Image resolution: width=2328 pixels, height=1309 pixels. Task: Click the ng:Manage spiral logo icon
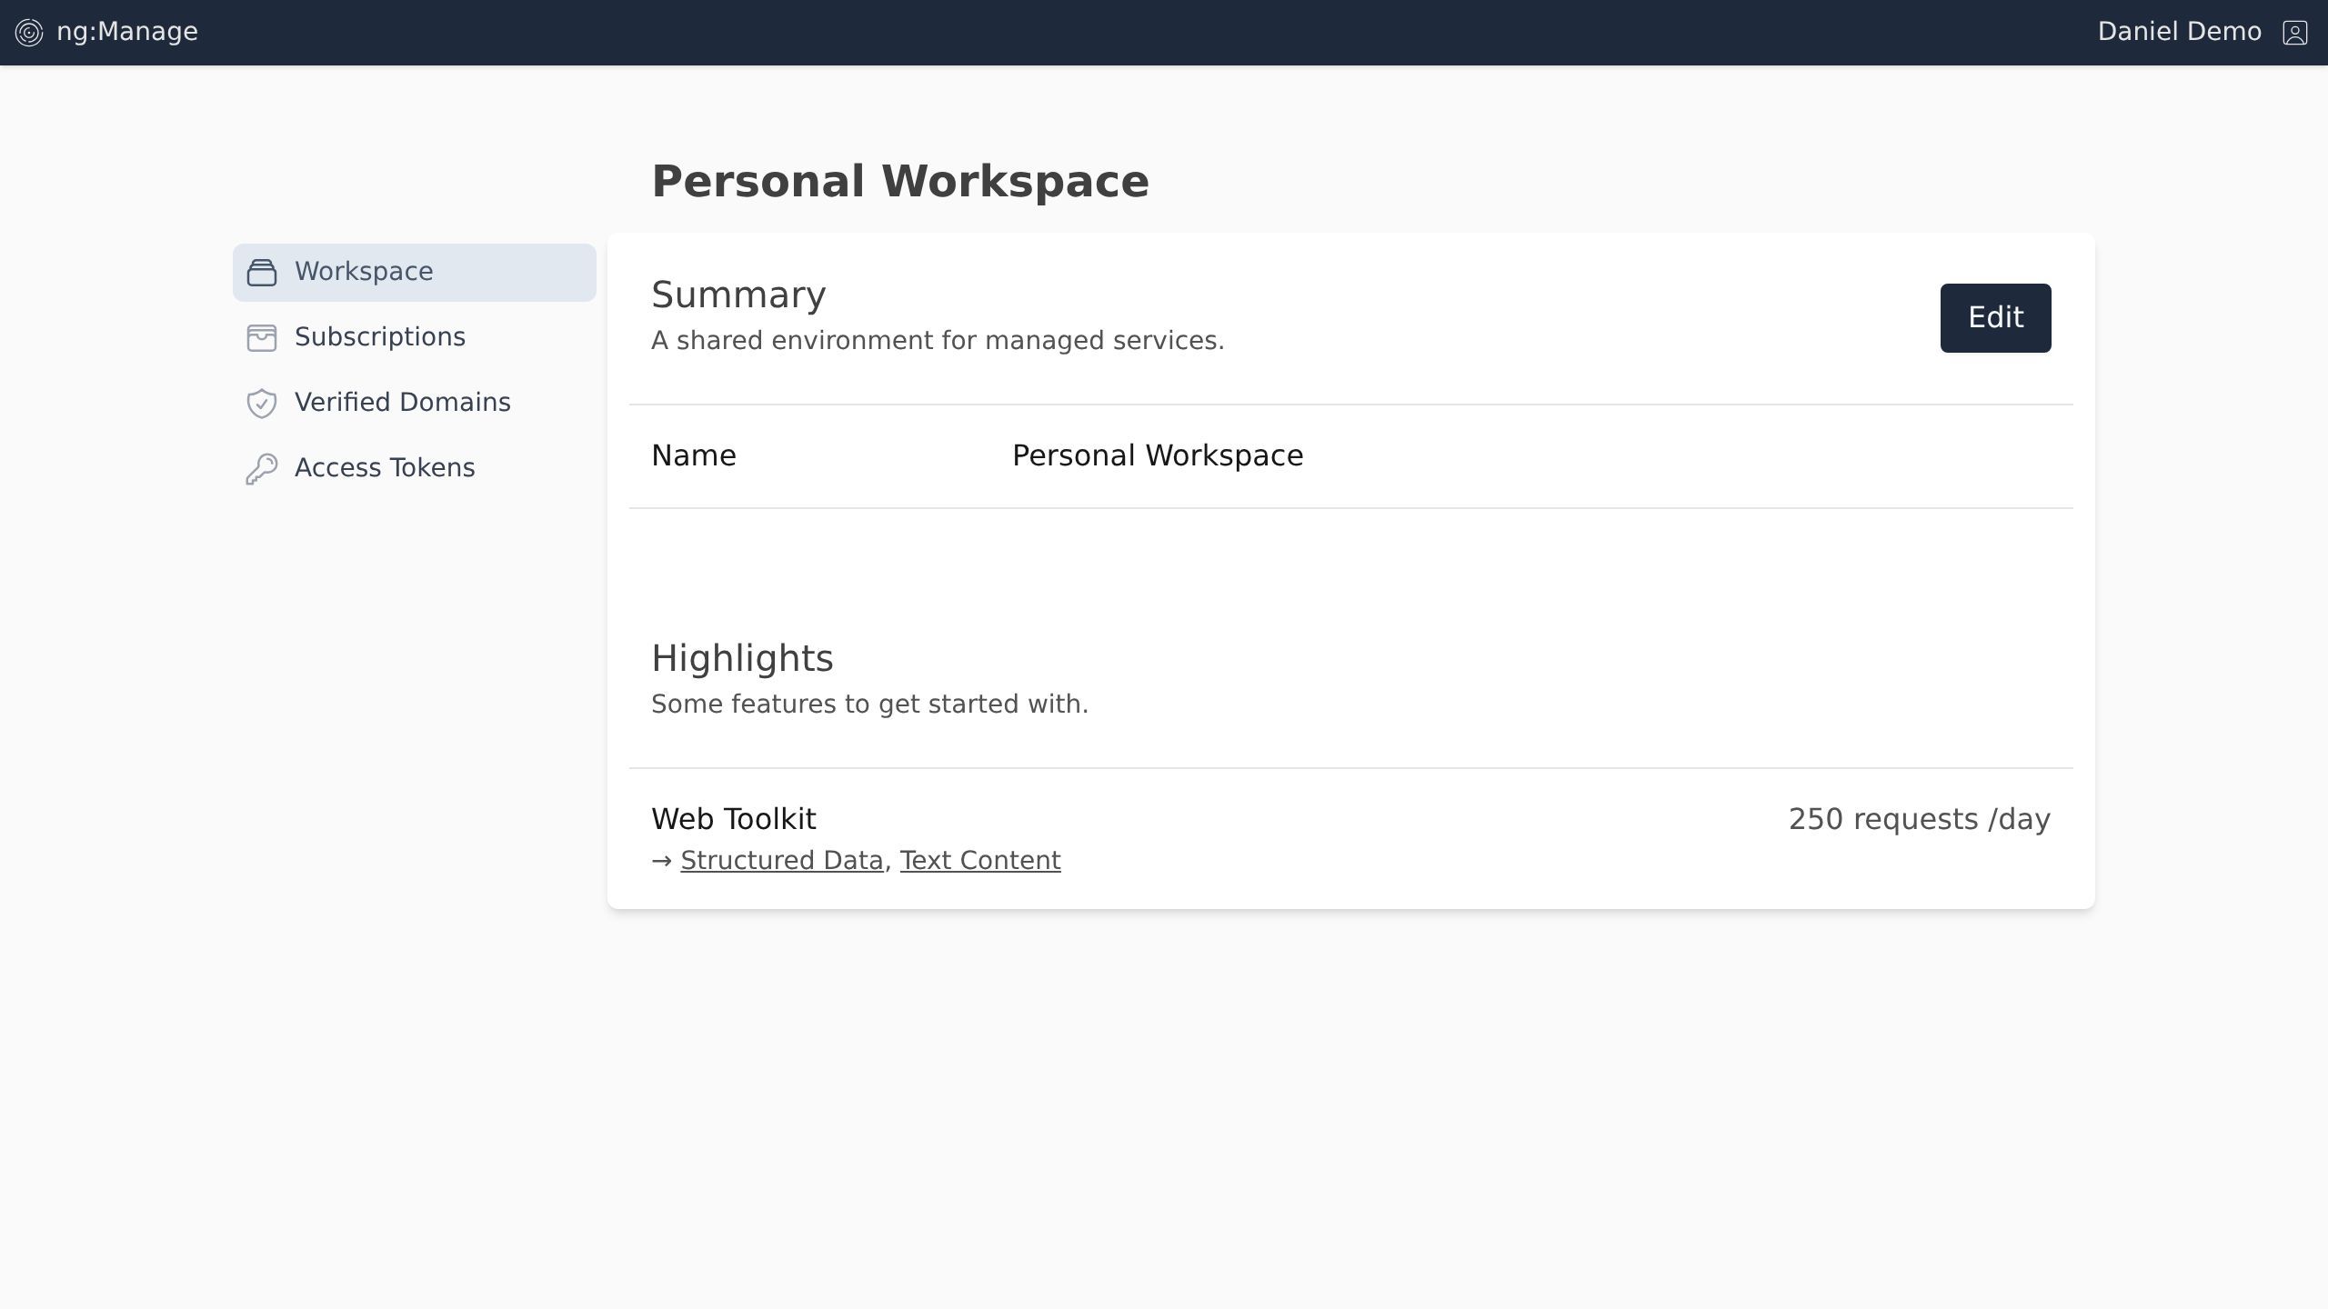tap(29, 33)
